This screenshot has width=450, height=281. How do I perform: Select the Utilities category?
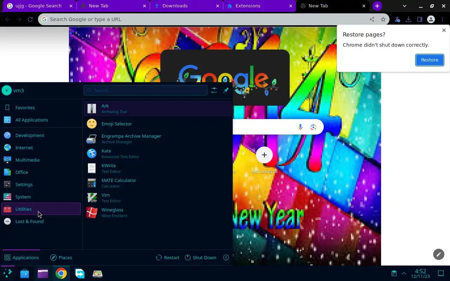click(x=41, y=209)
